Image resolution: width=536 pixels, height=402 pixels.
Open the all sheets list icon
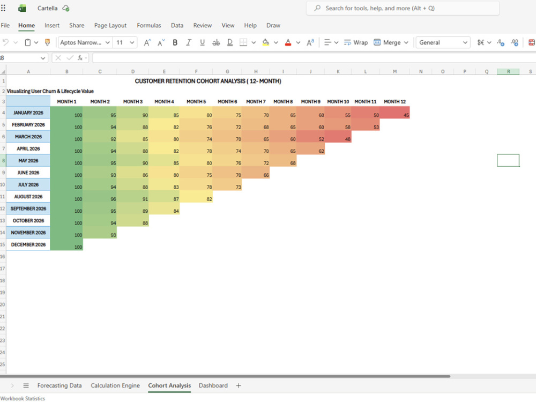pyautogui.click(x=26, y=385)
